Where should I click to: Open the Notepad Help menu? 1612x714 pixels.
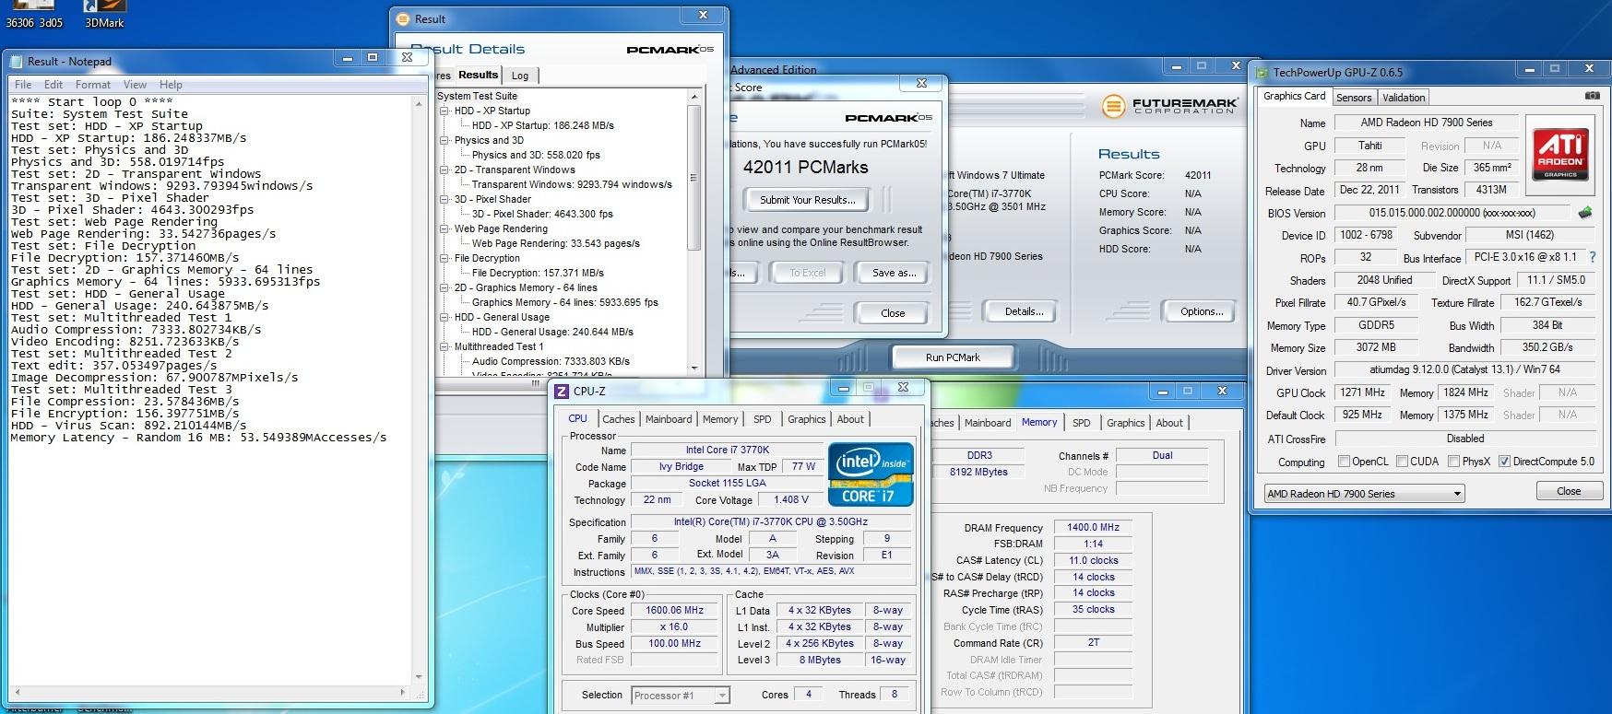pos(171,85)
